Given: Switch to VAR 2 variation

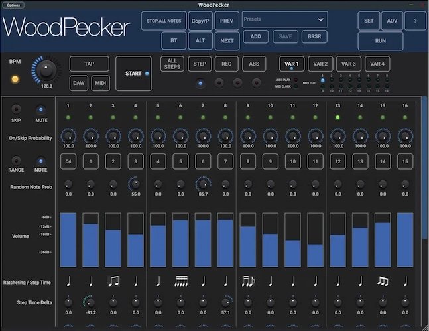Looking at the screenshot, I should pos(320,64).
